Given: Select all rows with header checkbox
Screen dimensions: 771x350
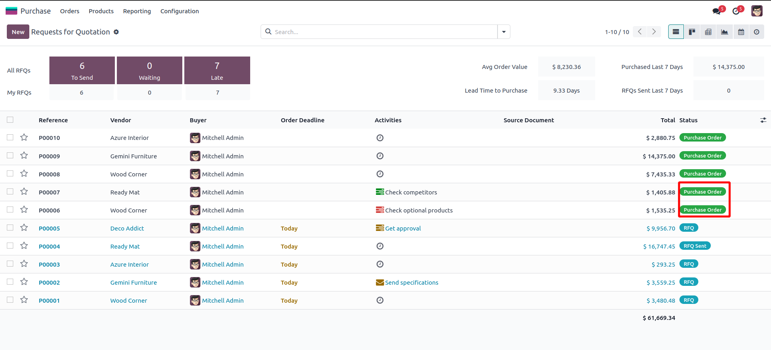Looking at the screenshot, I should [x=10, y=120].
